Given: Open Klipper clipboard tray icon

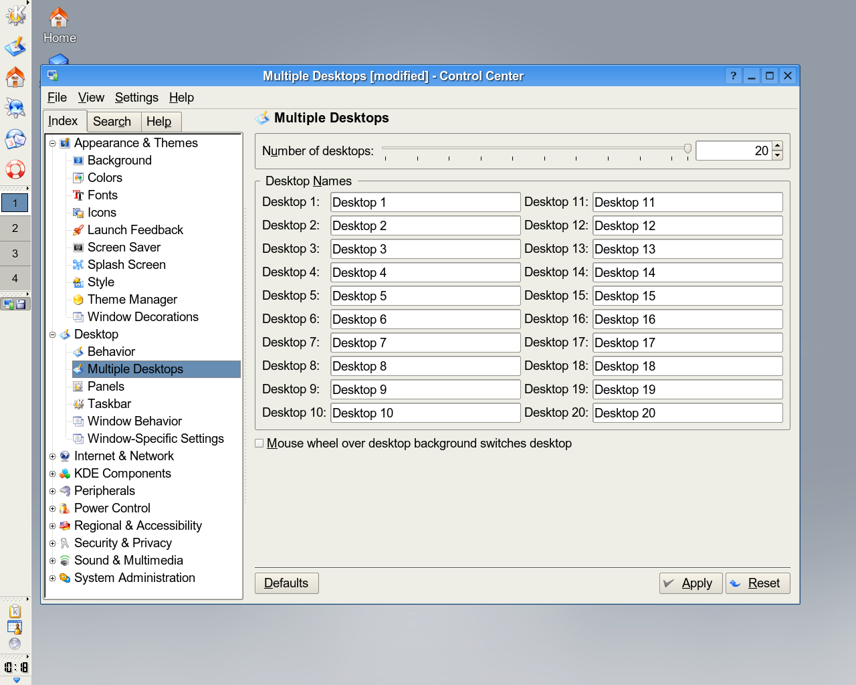Looking at the screenshot, I should pos(15,611).
